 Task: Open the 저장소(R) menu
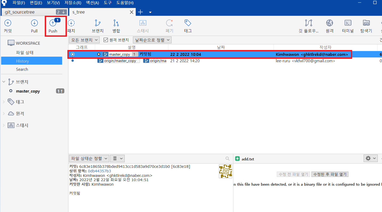click(x=73, y=3)
